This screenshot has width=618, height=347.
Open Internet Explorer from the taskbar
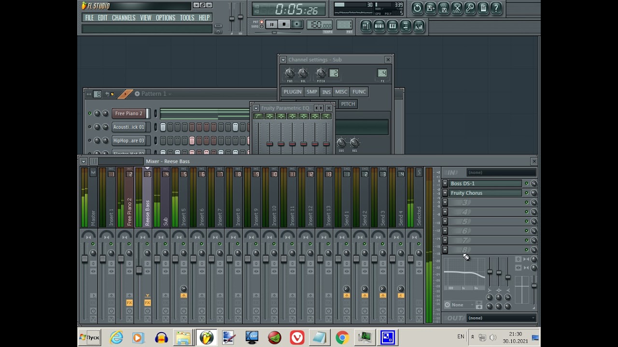116,338
